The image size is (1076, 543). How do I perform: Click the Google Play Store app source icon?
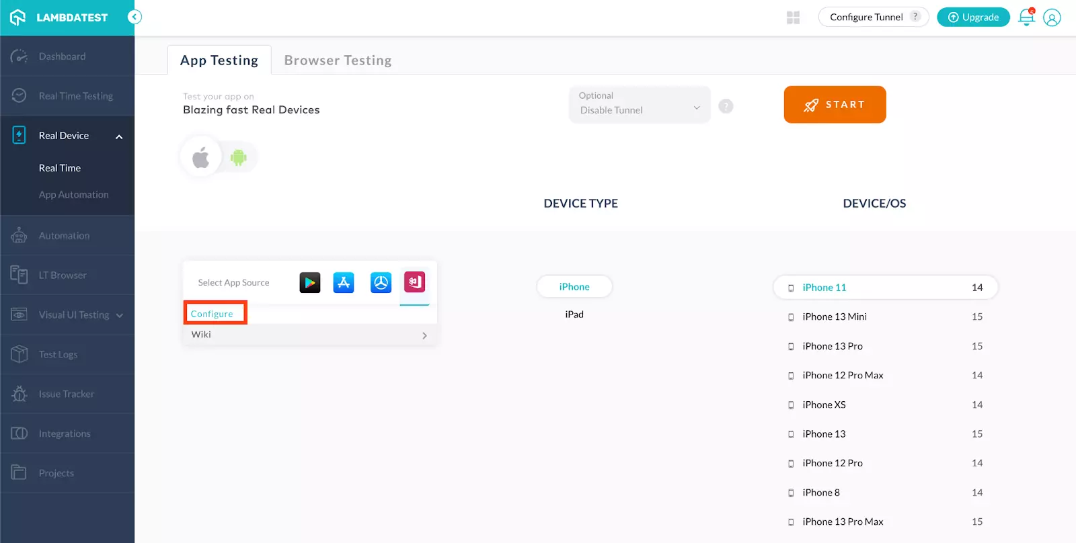pyautogui.click(x=309, y=283)
